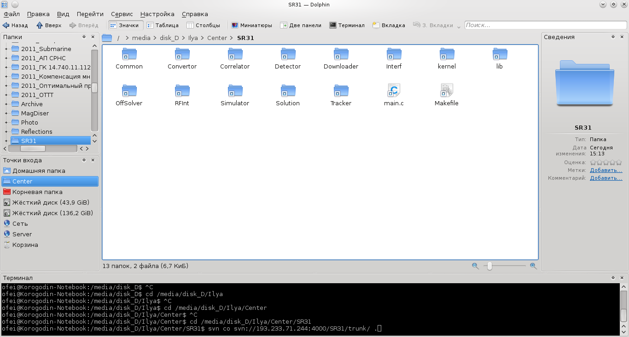
Task: Toggle the Миниатюры preview mode
Action: coord(251,25)
